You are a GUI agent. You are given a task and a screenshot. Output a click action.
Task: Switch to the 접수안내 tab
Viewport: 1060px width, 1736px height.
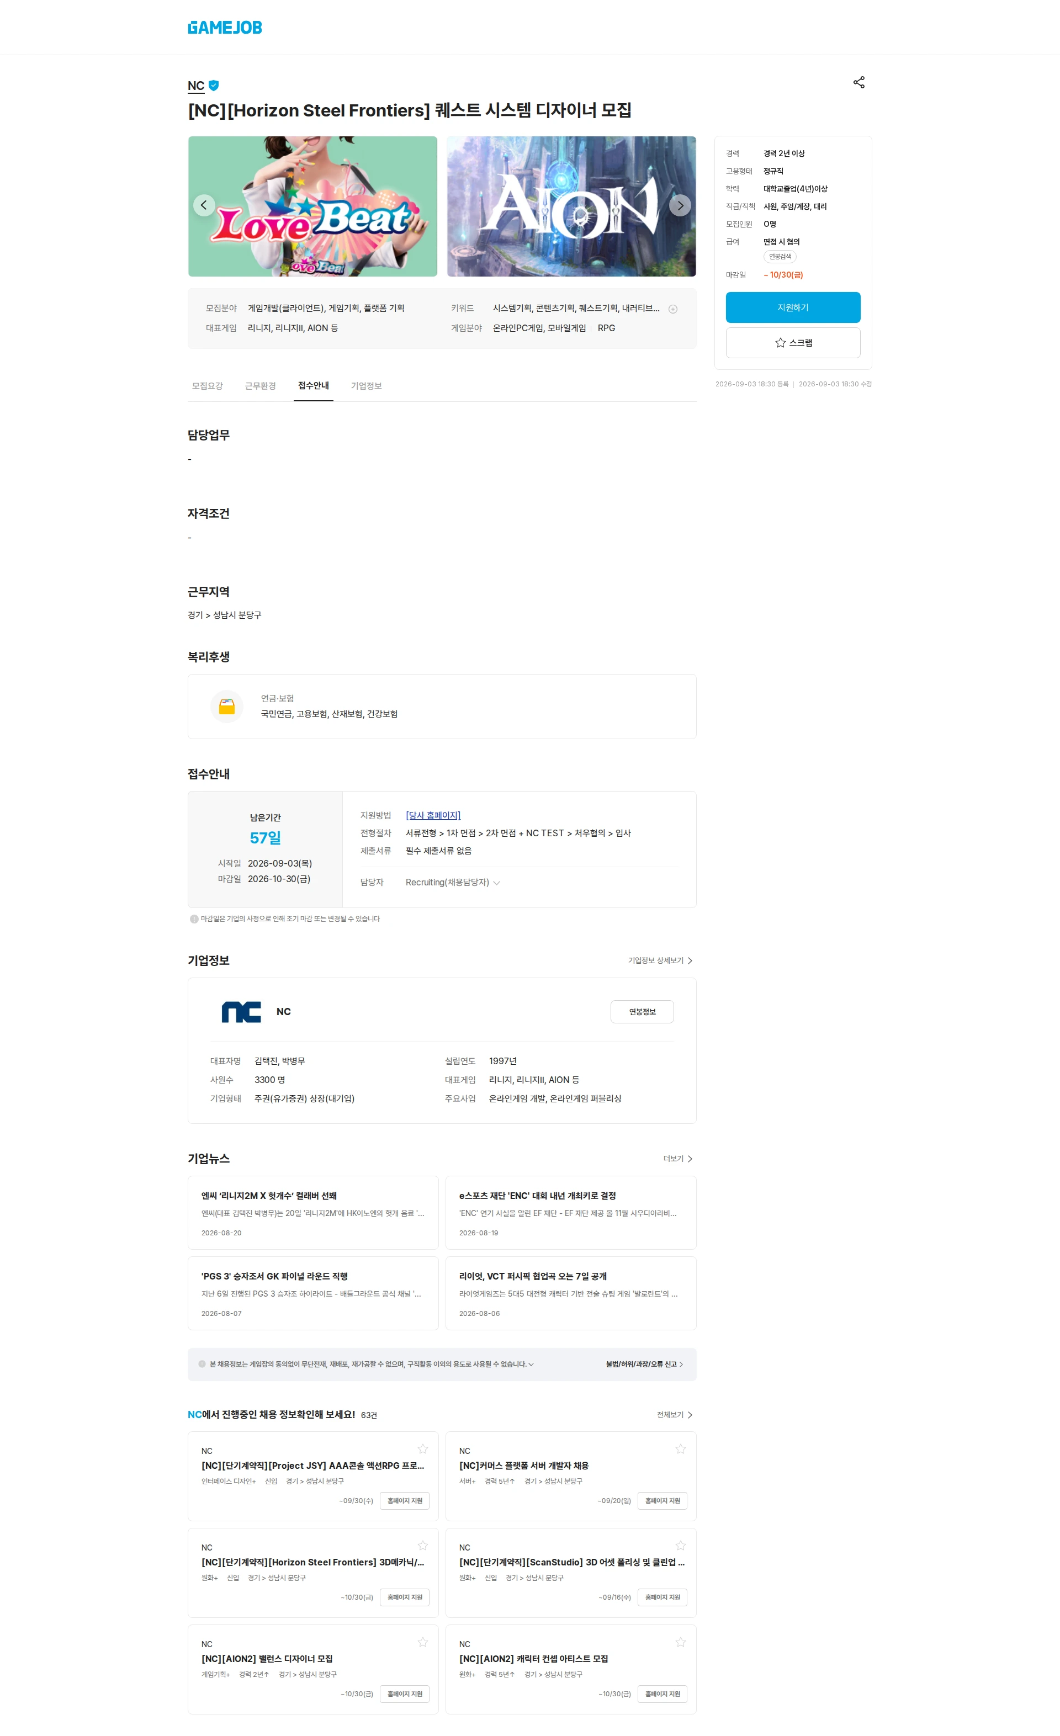[x=314, y=386]
